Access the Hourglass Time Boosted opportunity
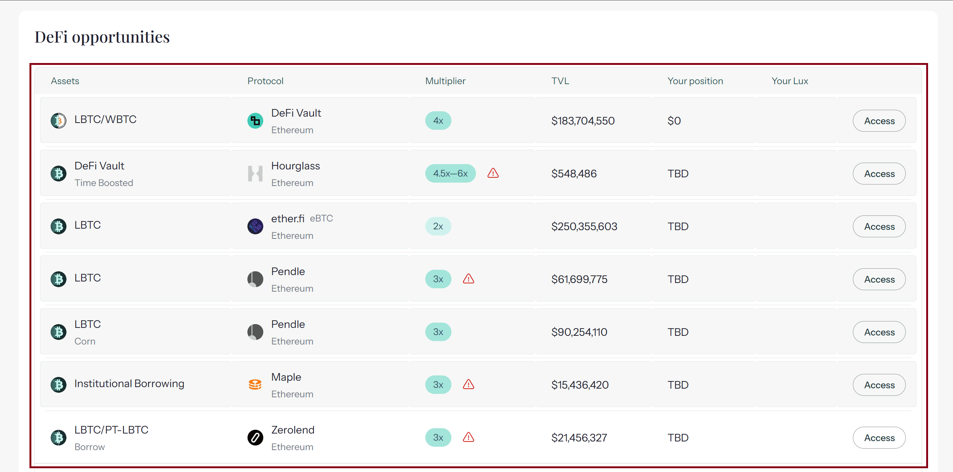The height and width of the screenshot is (472, 953). click(879, 174)
